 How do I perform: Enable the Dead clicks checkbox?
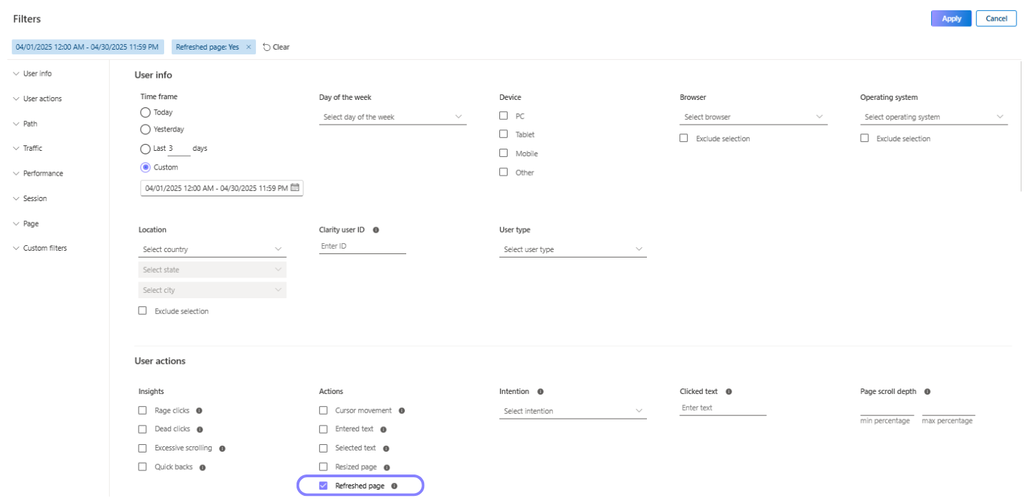[142, 429]
